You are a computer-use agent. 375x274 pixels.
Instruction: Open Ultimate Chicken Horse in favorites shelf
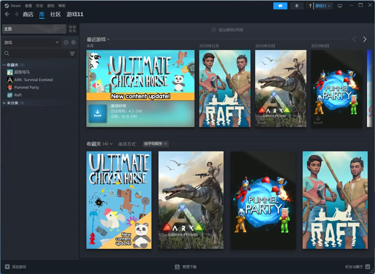coord(119,200)
